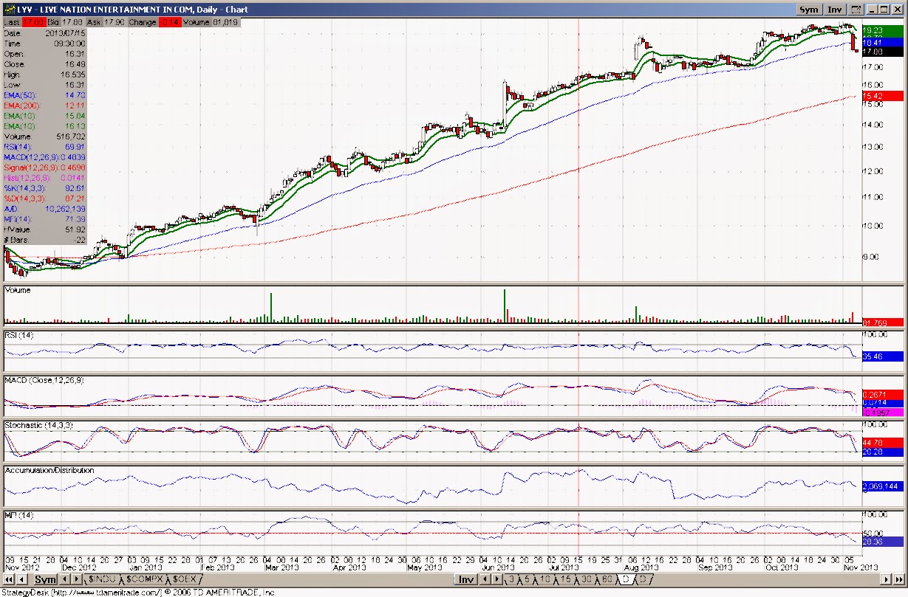Minimize the LYV chart window
Screen dimensions: 908x597
click(x=873, y=10)
